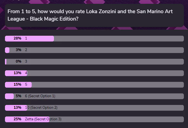Choose rating 5 poll bar
This screenshot has width=188, height=128.
coord(94,85)
